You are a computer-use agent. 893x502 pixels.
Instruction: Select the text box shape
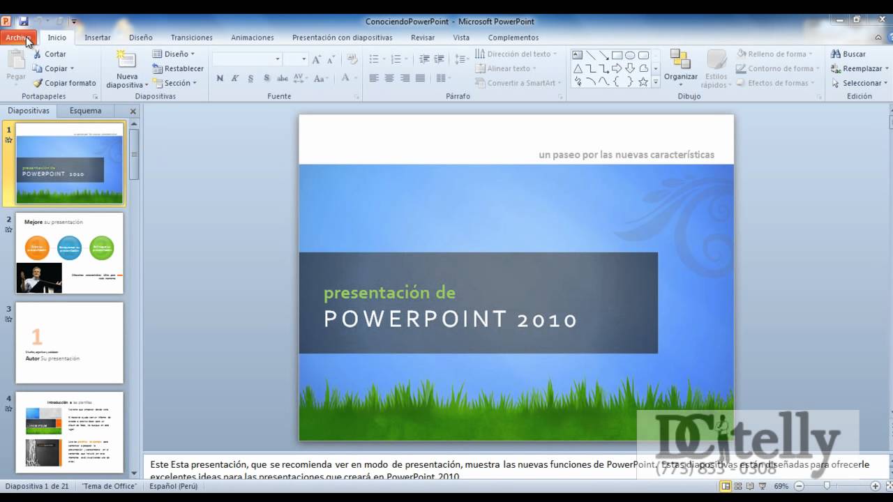click(578, 55)
